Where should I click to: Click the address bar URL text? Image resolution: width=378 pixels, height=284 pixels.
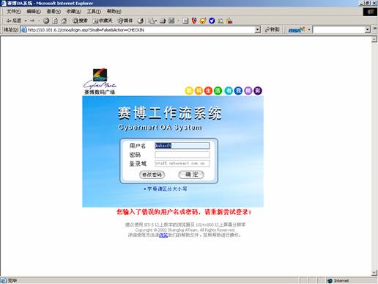point(86,30)
